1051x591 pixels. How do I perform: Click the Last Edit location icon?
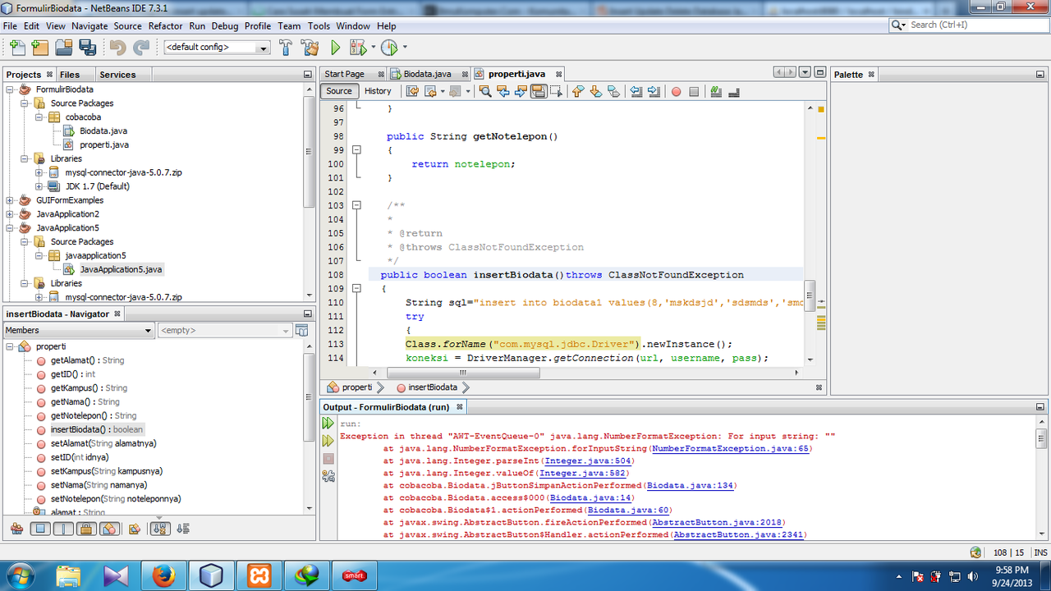tap(412, 91)
